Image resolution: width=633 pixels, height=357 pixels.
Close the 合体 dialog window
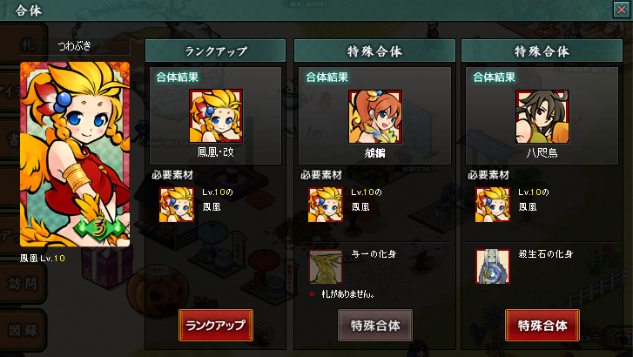click(x=622, y=10)
